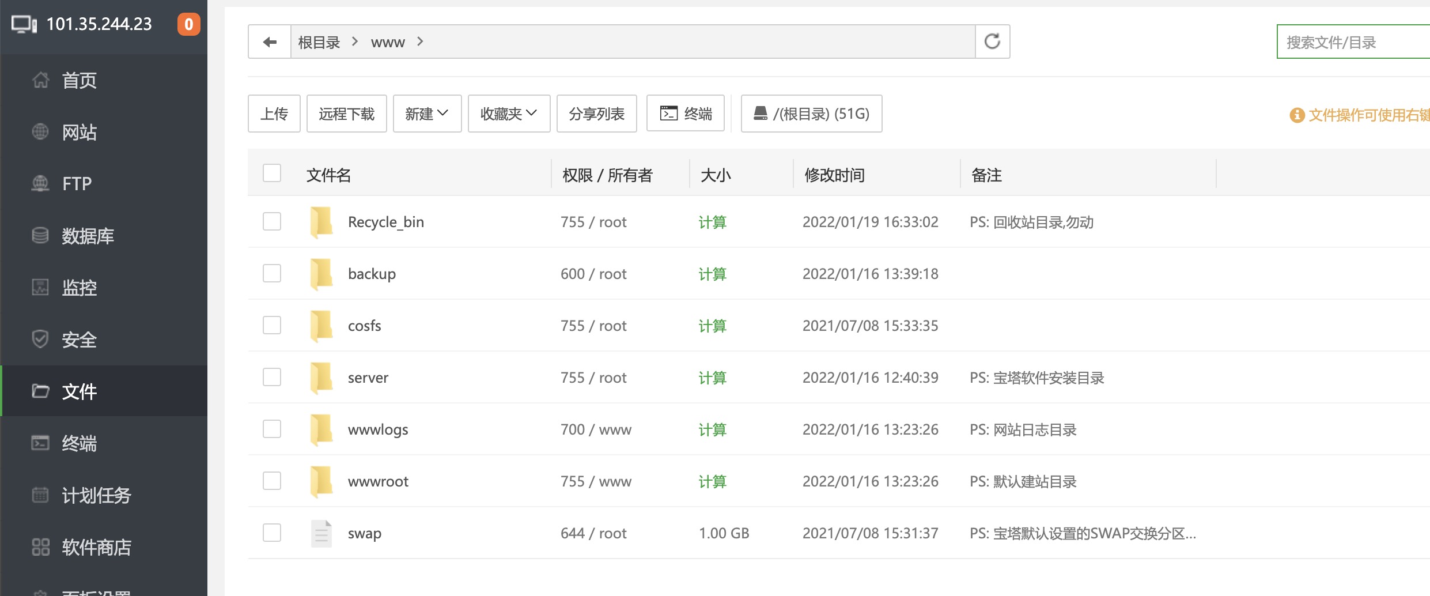
Task: Sort by 修改时间 column header
Action: [x=834, y=175]
